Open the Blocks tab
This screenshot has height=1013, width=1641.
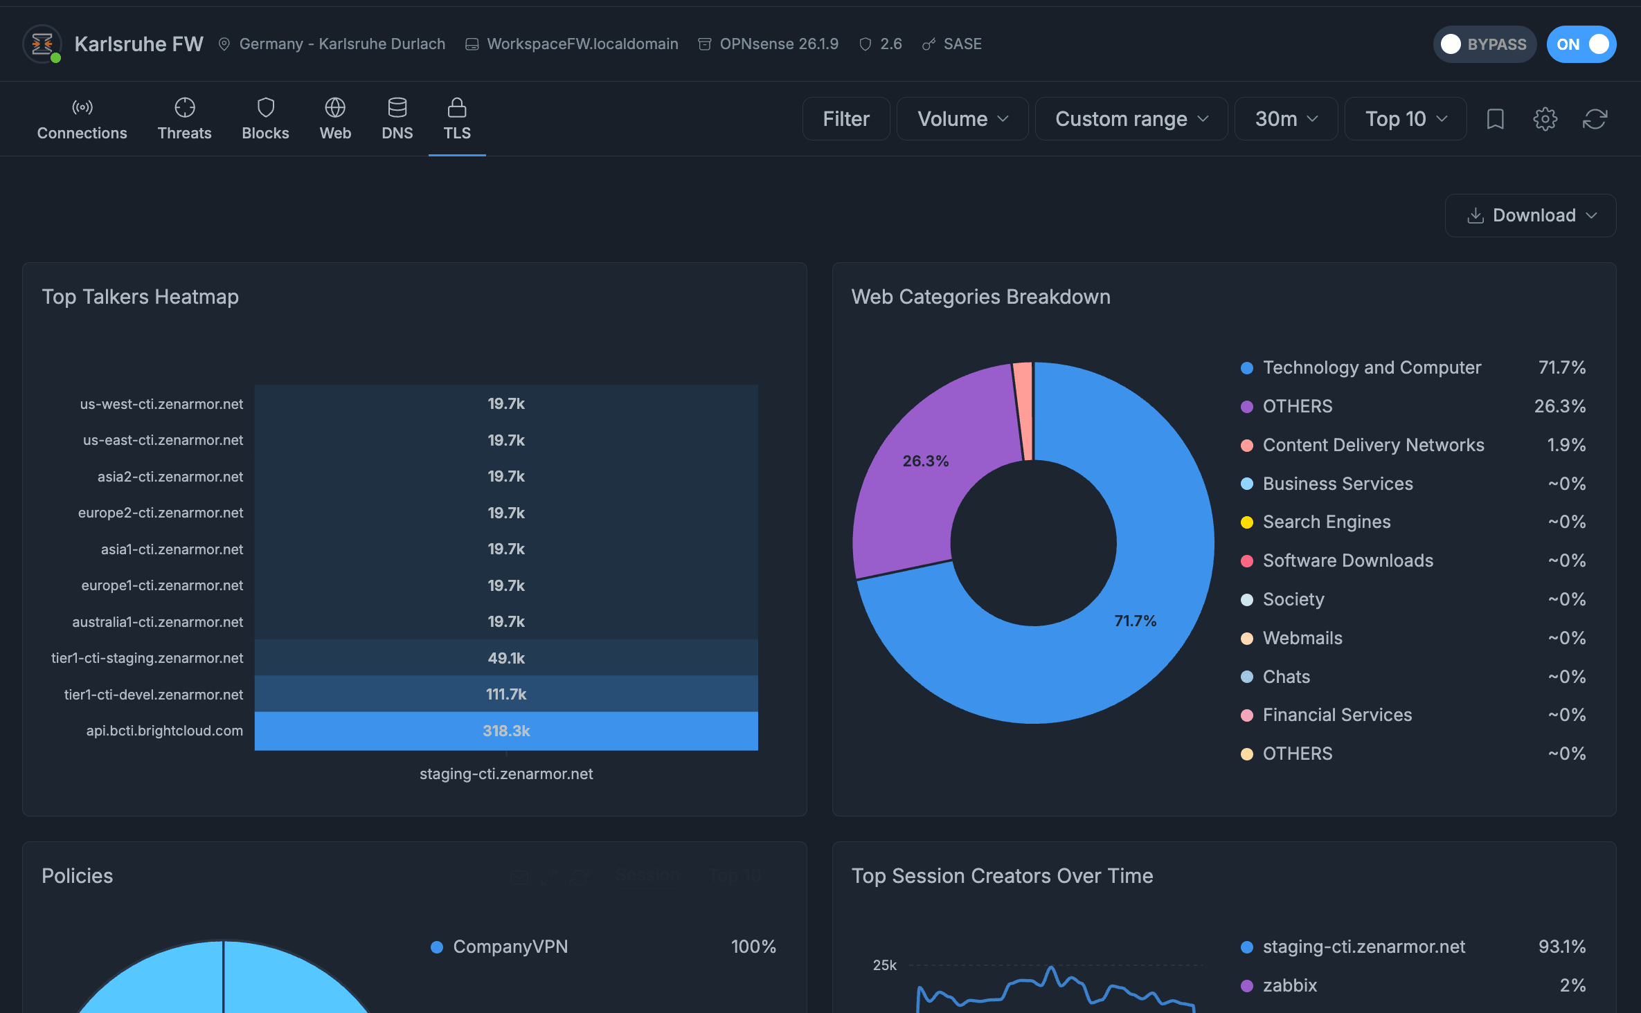[x=265, y=119]
